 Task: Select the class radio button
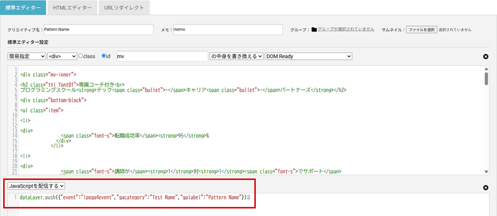pyautogui.click(x=81, y=56)
